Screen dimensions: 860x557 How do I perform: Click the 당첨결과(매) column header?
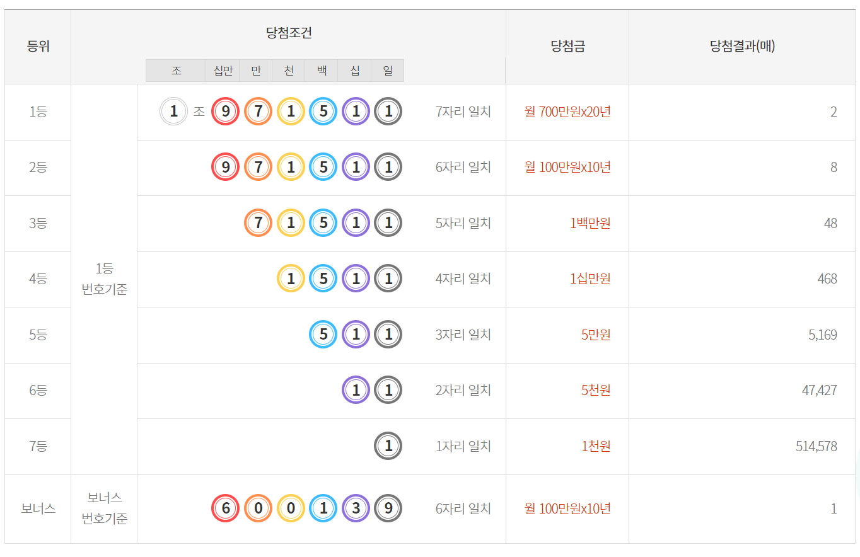(x=742, y=47)
